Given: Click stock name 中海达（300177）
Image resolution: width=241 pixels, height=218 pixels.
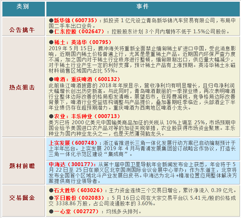Looking at the screenshot, I should (72, 164).
